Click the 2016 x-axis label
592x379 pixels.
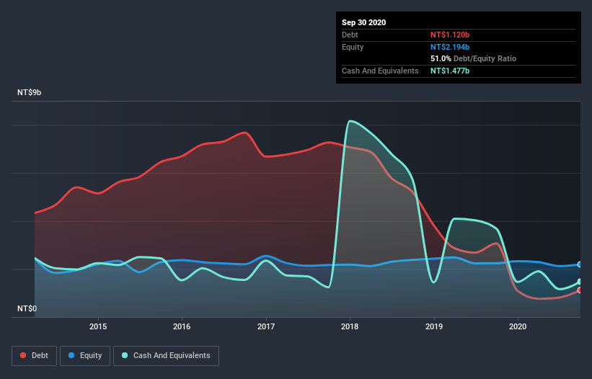[x=182, y=326]
